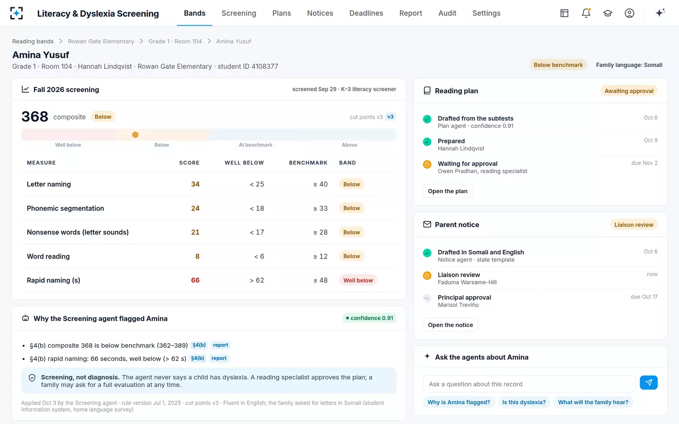Viewport: 679px width, 424px height.
Task: Choose the 'Is this dyslexia?' suggestion
Action: tap(524, 402)
